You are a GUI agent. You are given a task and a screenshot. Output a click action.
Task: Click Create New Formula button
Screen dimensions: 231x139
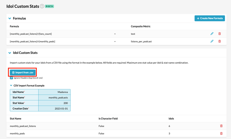pyautogui.click(x=210, y=18)
